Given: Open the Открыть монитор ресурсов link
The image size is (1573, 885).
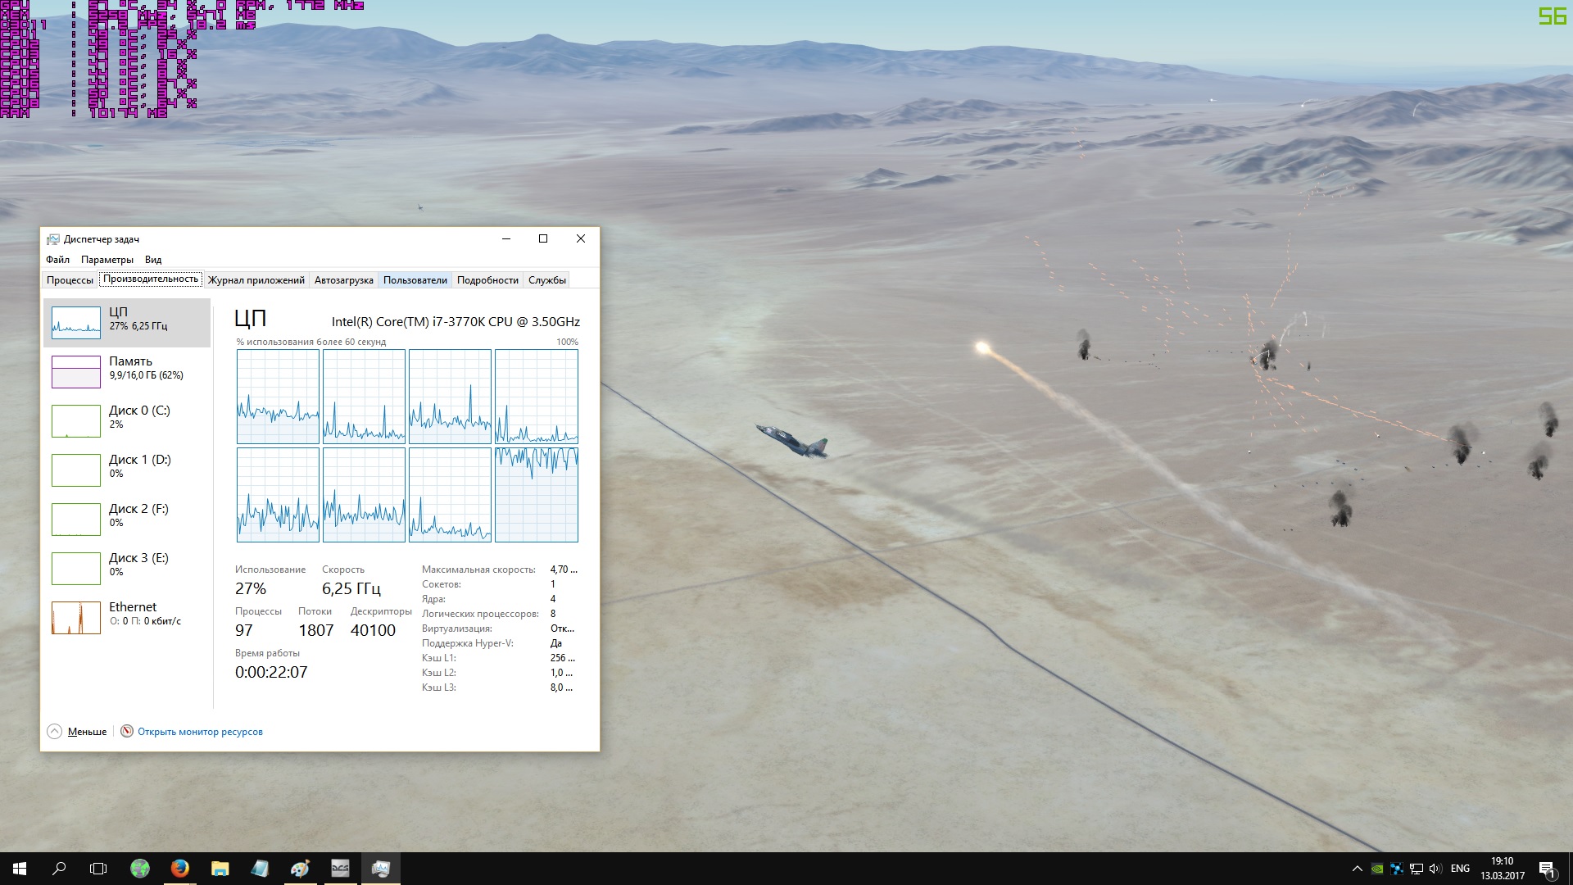Looking at the screenshot, I should pyautogui.click(x=200, y=732).
